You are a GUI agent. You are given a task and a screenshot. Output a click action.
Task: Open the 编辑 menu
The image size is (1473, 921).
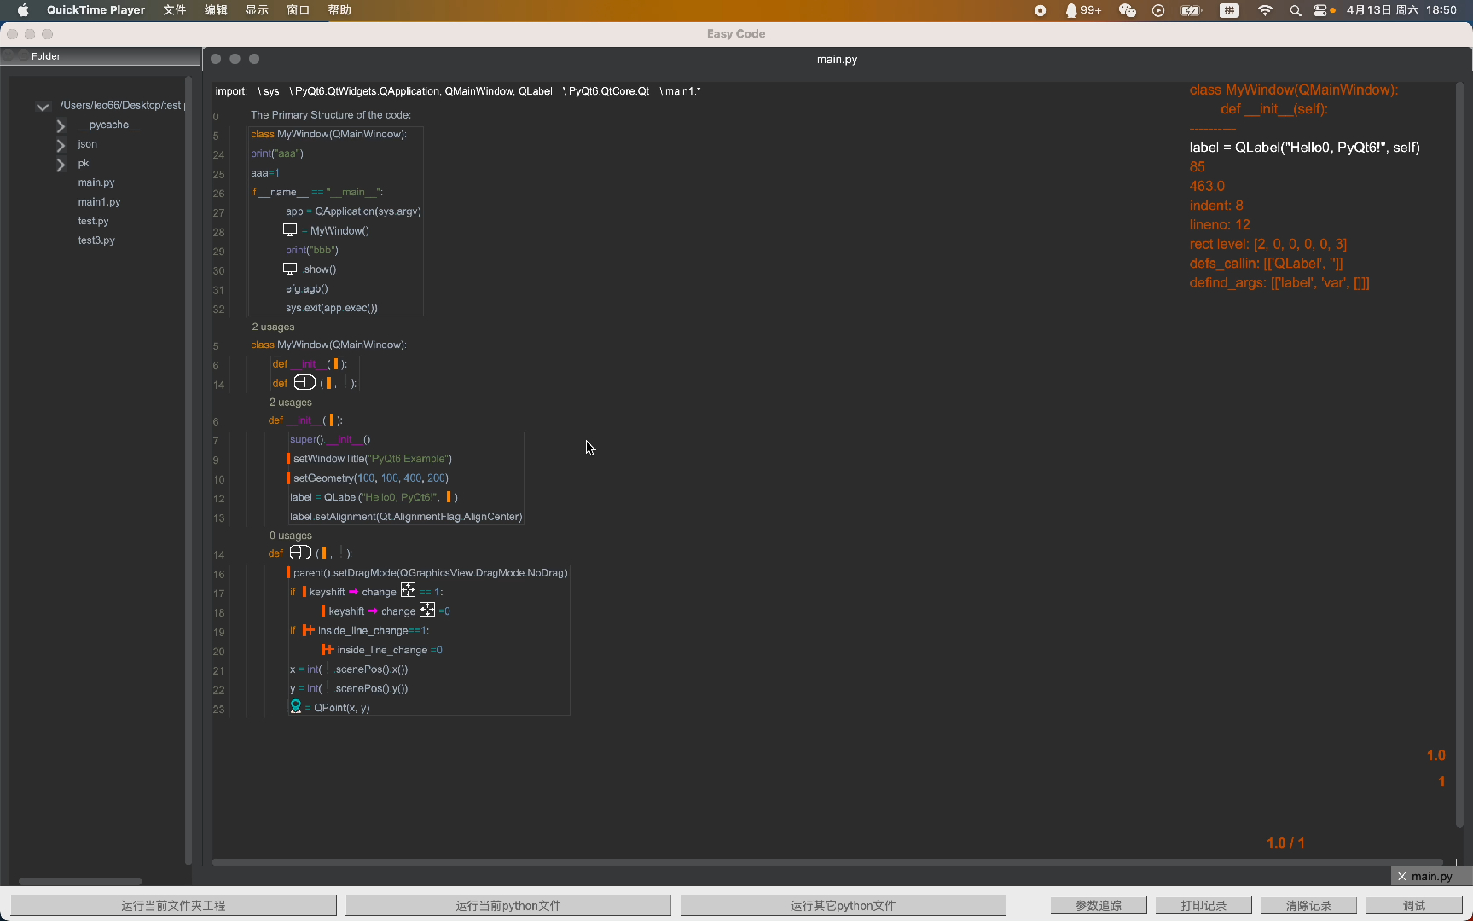216,10
